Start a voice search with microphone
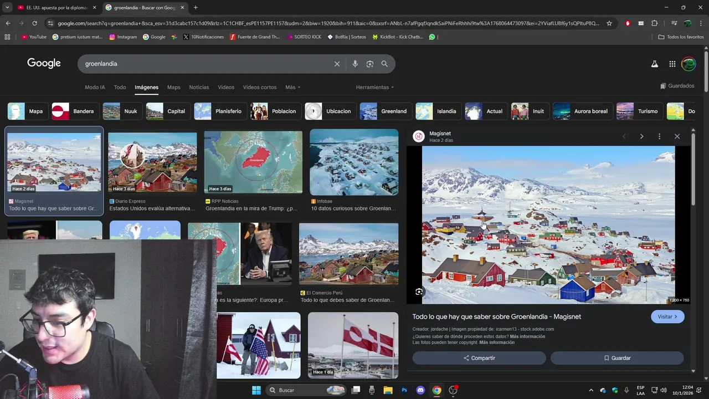 tap(355, 64)
